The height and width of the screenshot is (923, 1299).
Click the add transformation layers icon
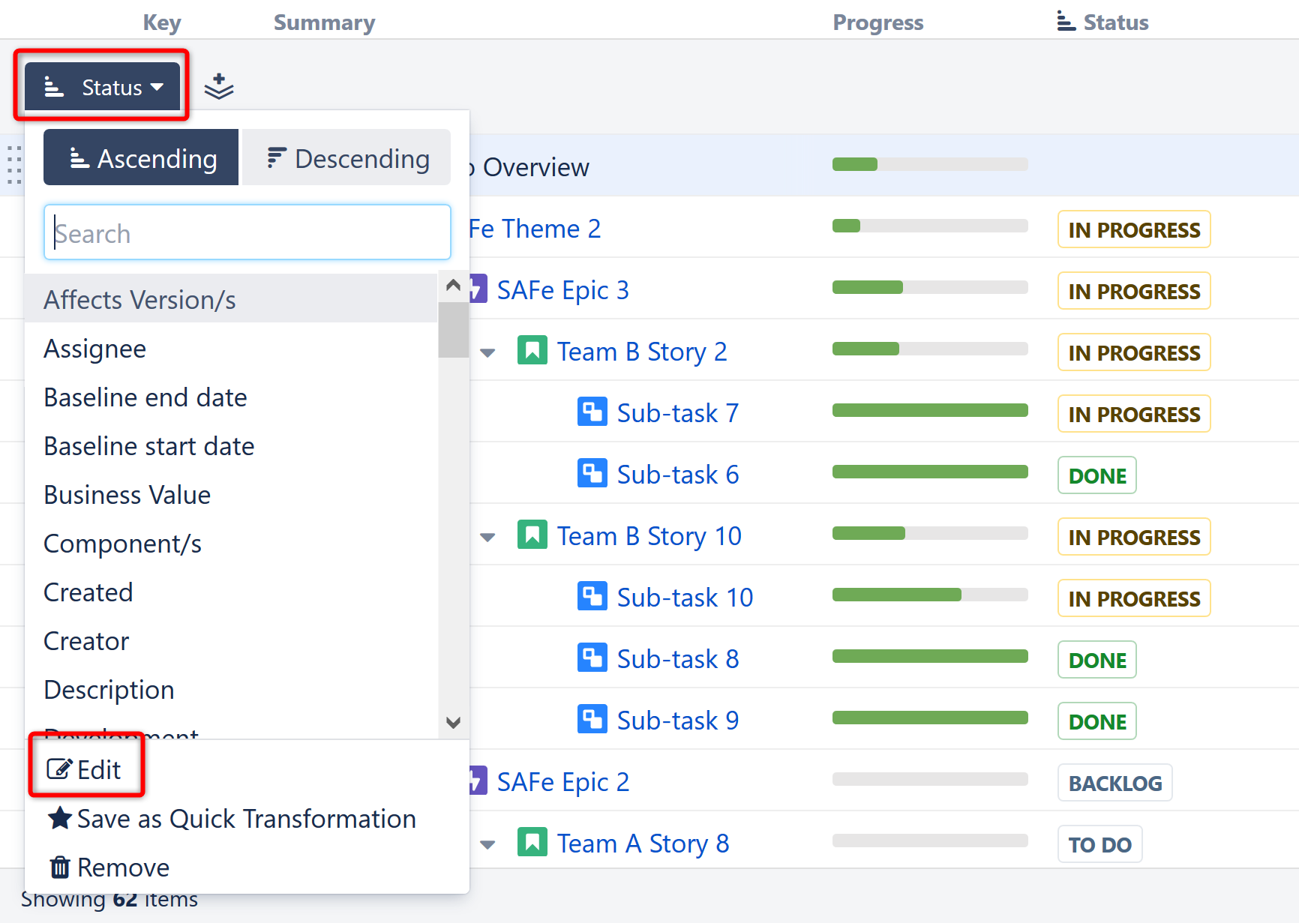click(219, 87)
